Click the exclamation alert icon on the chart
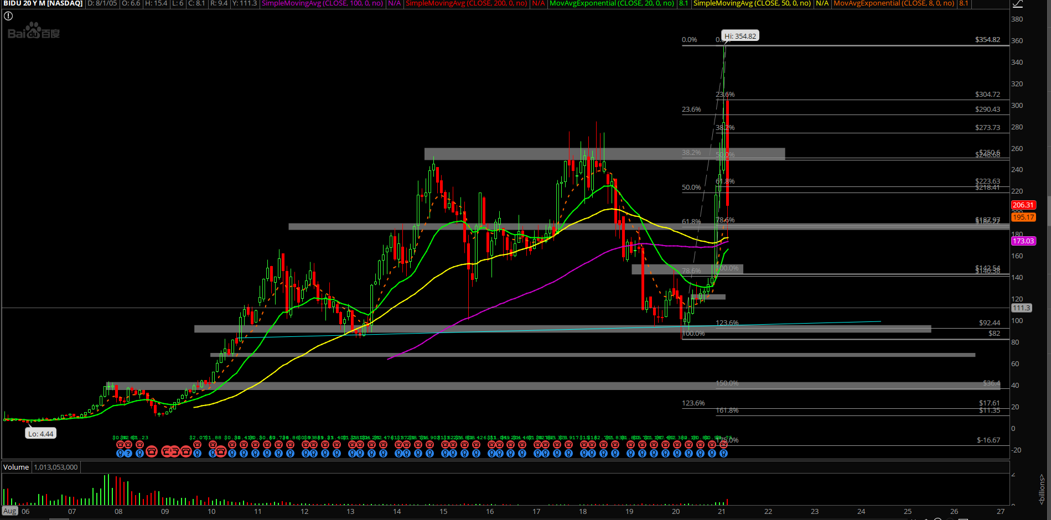The width and height of the screenshot is (1051, 520). click(8, 16)
